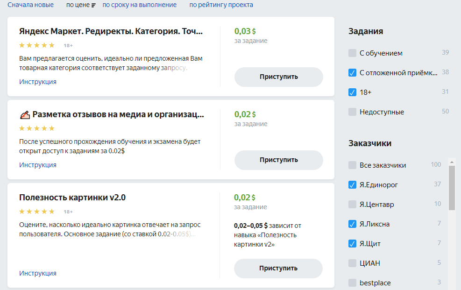
Task: Click the scrollbar in the Заказчики list
Action: pos(451,187)
